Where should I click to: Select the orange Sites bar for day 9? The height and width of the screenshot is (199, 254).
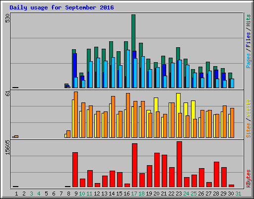[76, 114]
